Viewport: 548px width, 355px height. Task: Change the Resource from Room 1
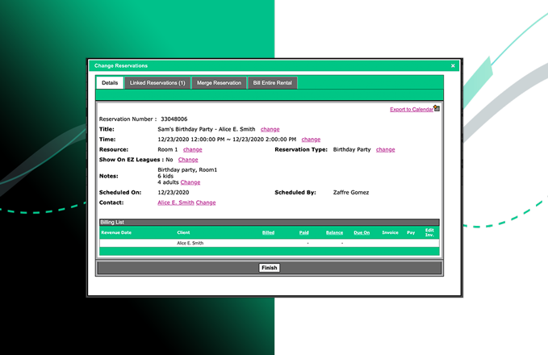tap(192, 149)
